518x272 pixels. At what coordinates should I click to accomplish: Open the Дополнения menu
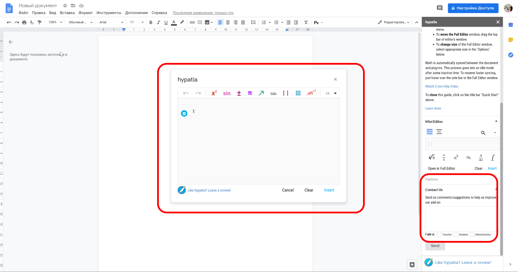(136, 13)
